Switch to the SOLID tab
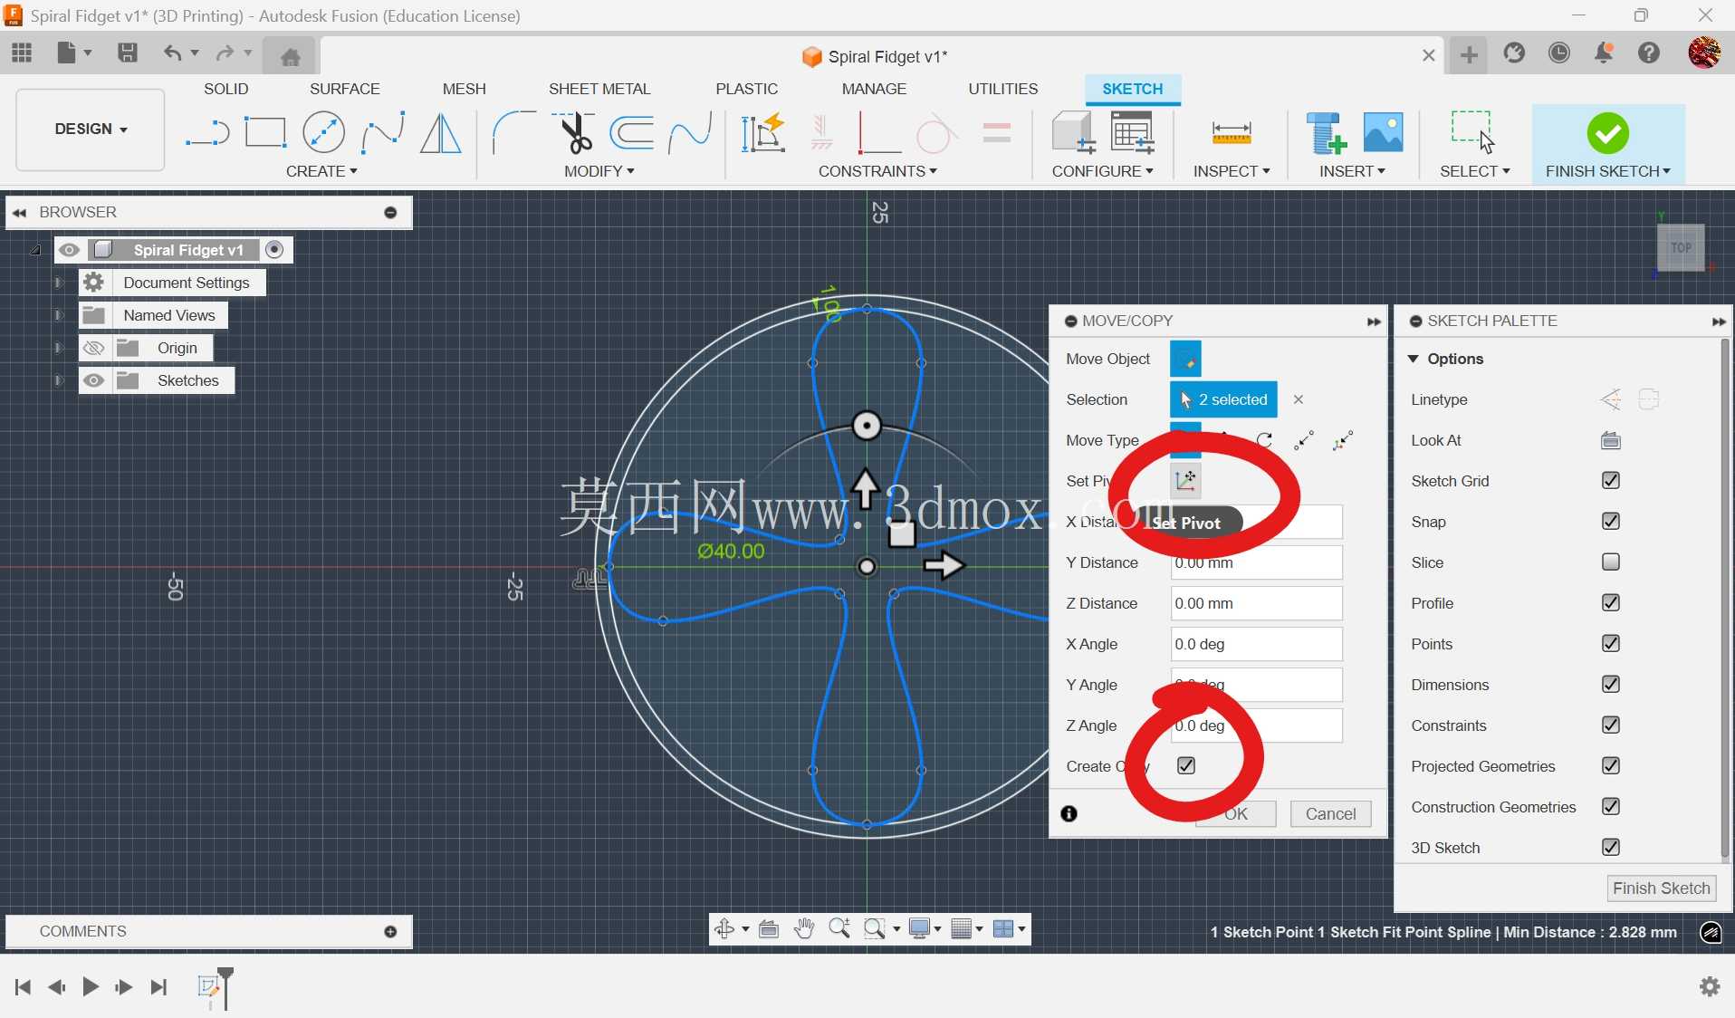Viewport: 1735px width, 1018px height. pyautogui.click(x=225, y=89)
